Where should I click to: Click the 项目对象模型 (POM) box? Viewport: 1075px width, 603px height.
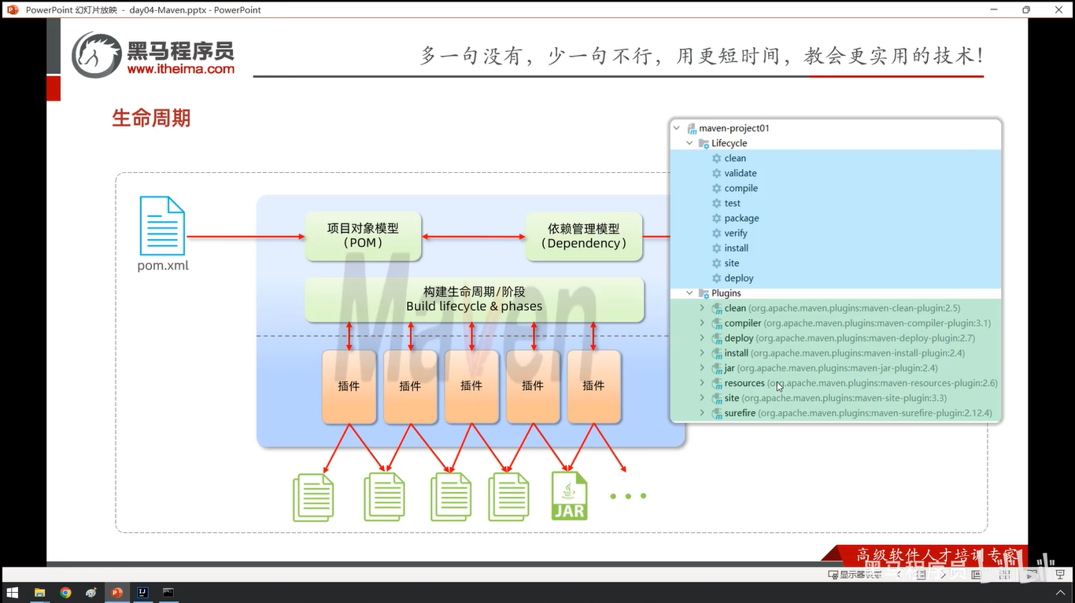(x=363, y=236)
